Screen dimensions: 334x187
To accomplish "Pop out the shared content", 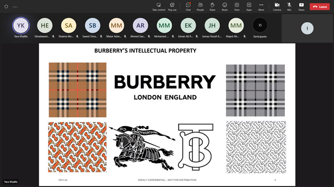I will click(172, 6).
